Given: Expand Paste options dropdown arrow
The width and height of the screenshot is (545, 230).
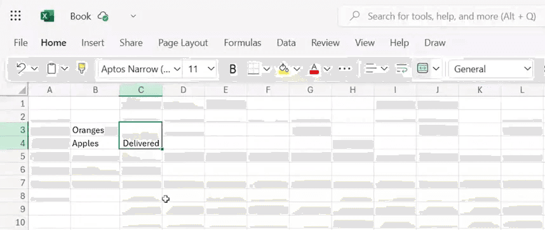Looking at the screenshot, I should click(65, 68).
